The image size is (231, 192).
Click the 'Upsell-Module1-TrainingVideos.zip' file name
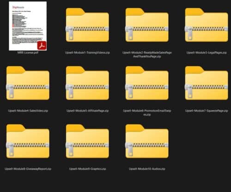[87, 53]
